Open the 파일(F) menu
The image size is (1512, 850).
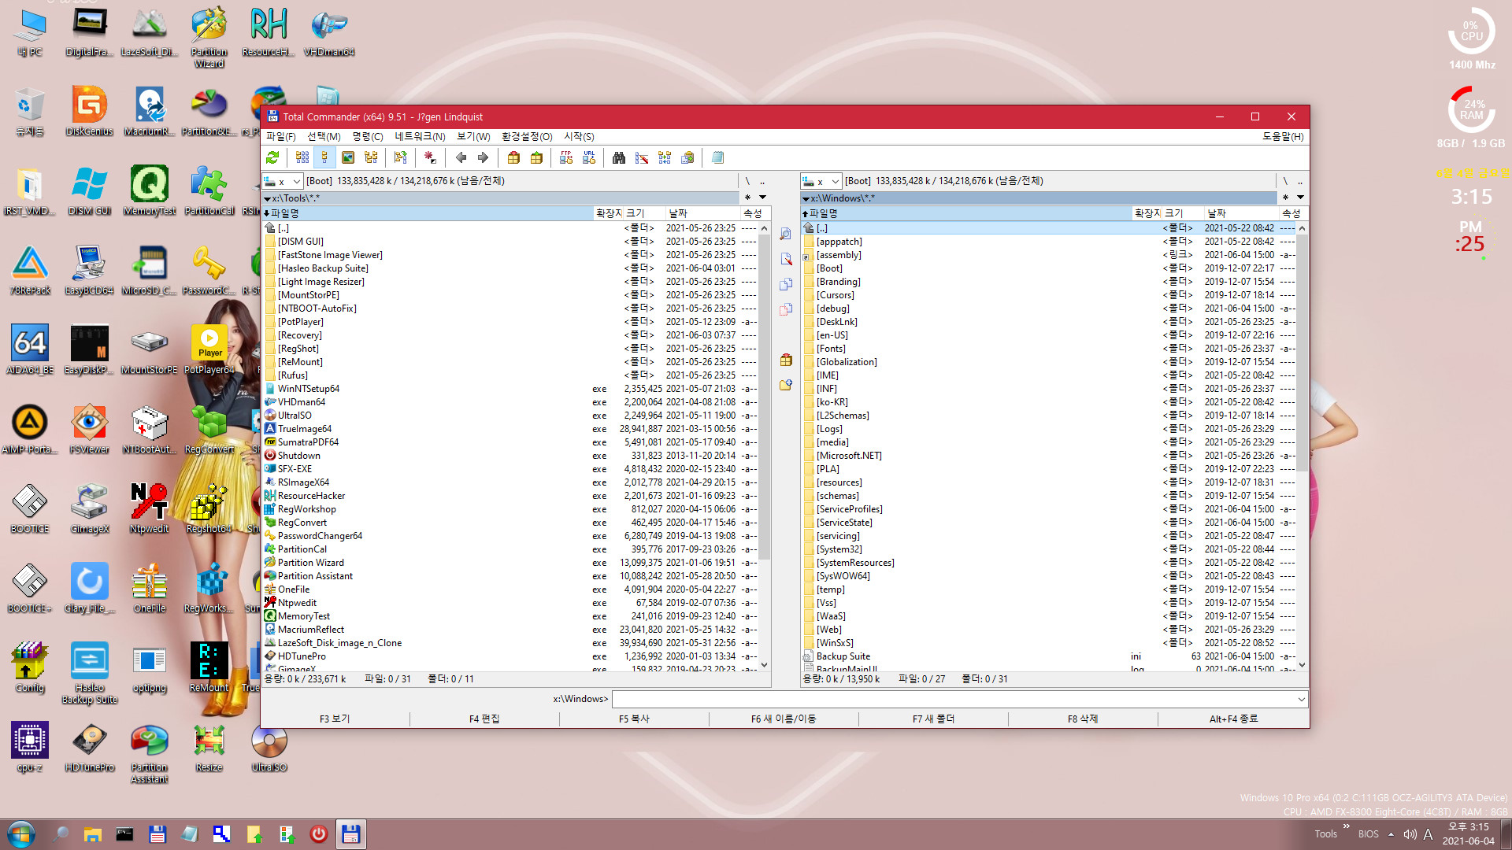280,137
